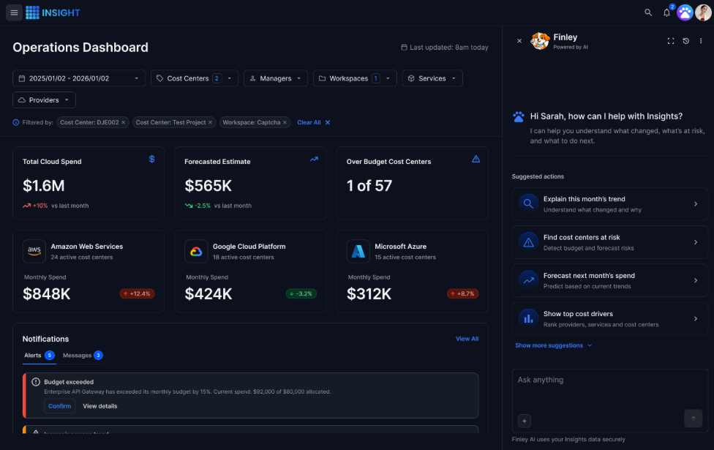Remove the Cost Center: DJE002 filter chip
This screenshot has height=450, width=714.
point(123,122)
